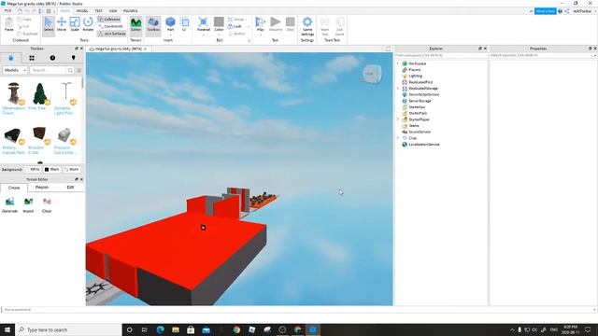Open Game Settings

pos(307,26)
